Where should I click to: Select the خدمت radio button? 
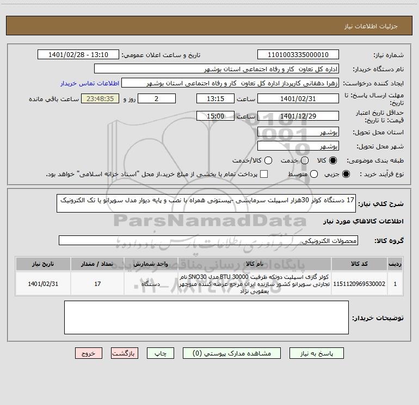305,160
